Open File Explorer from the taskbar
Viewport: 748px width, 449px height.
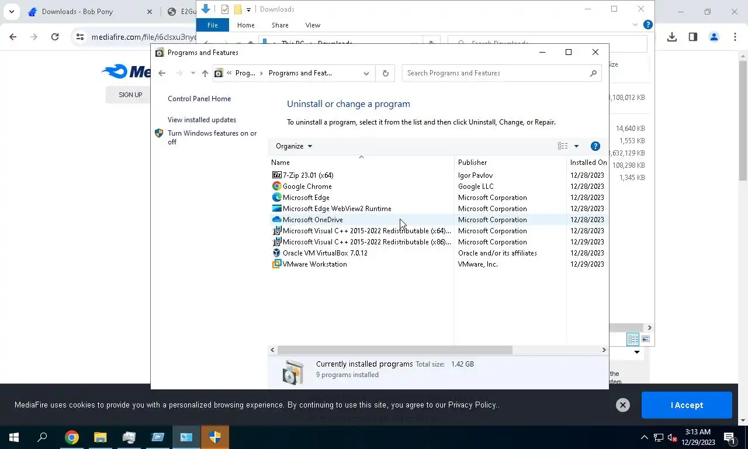(101, 437)
